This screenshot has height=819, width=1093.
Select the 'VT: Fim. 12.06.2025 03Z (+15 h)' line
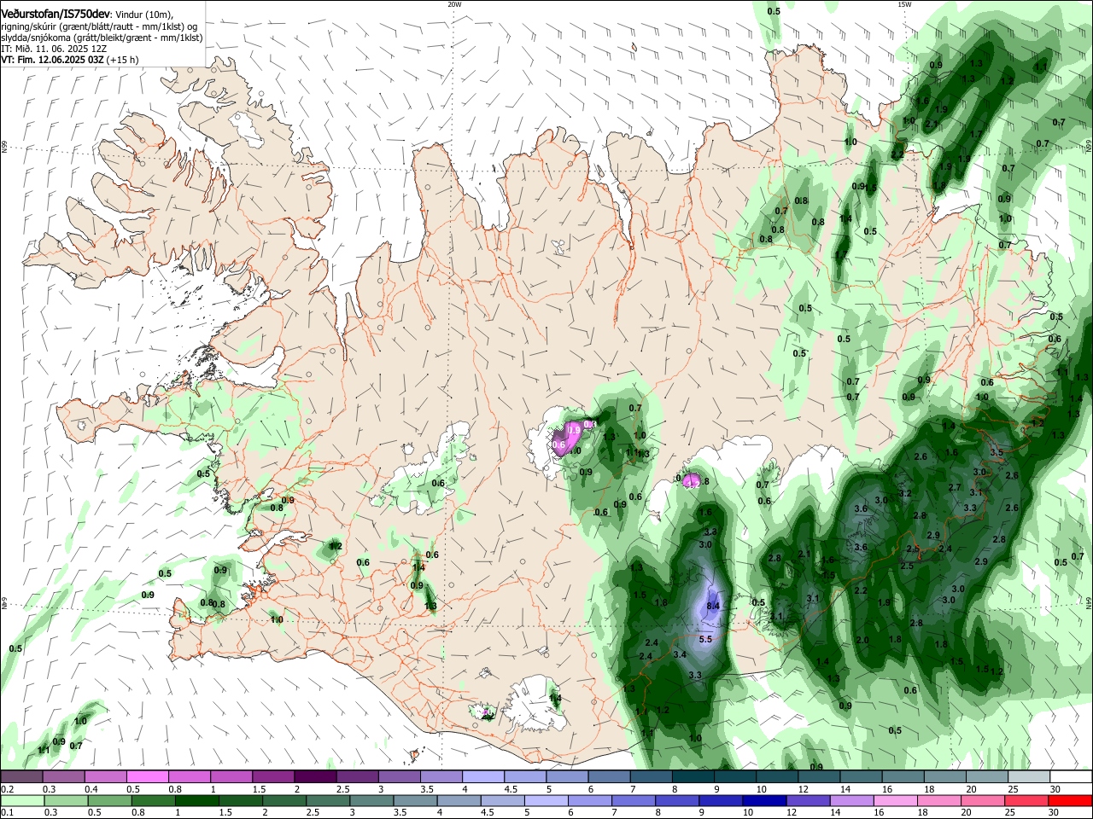(69, 60)
